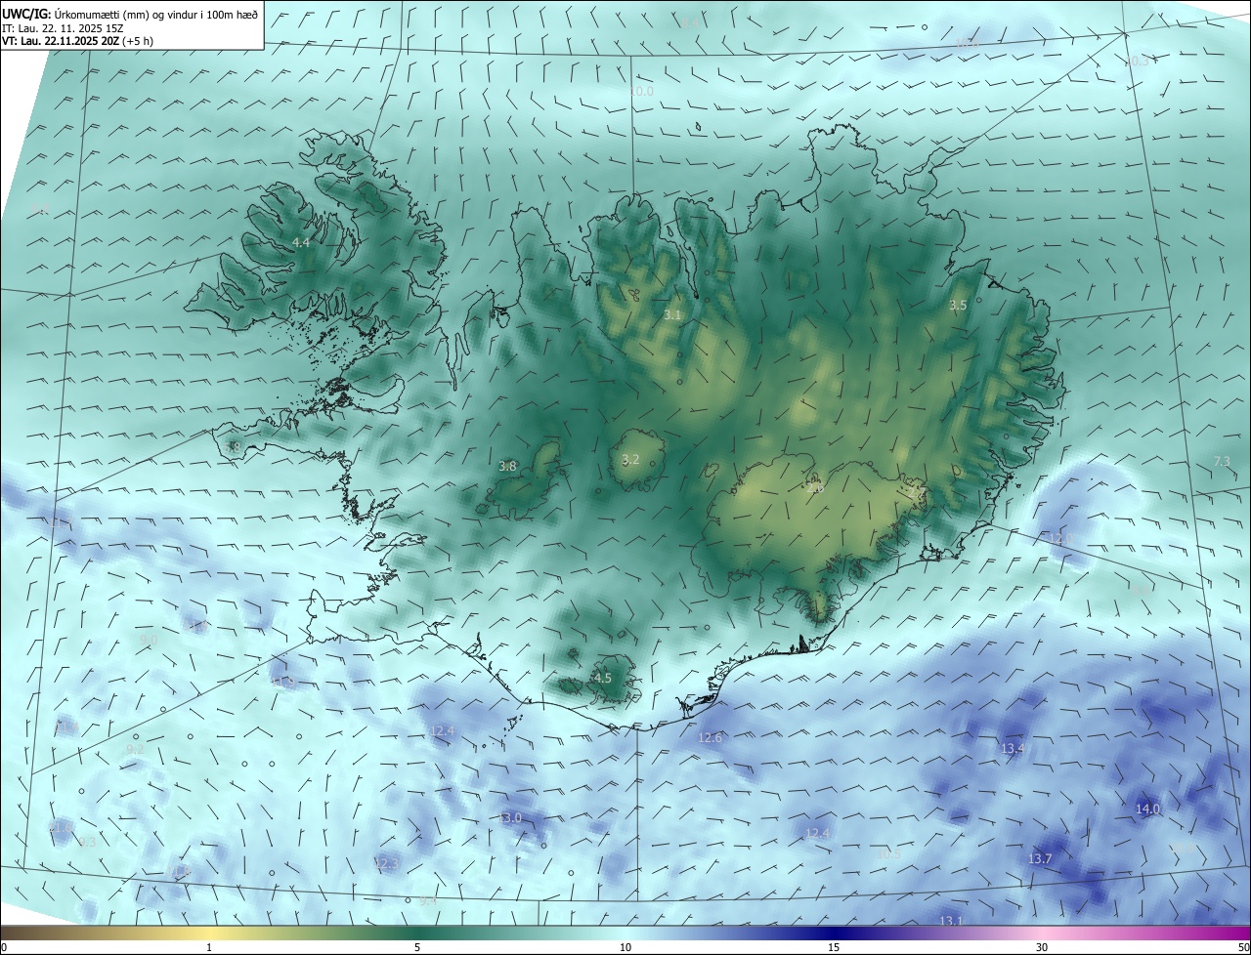Click the 9.2 value label
This screenshot has height=955, width=1251.
point(135,749)
